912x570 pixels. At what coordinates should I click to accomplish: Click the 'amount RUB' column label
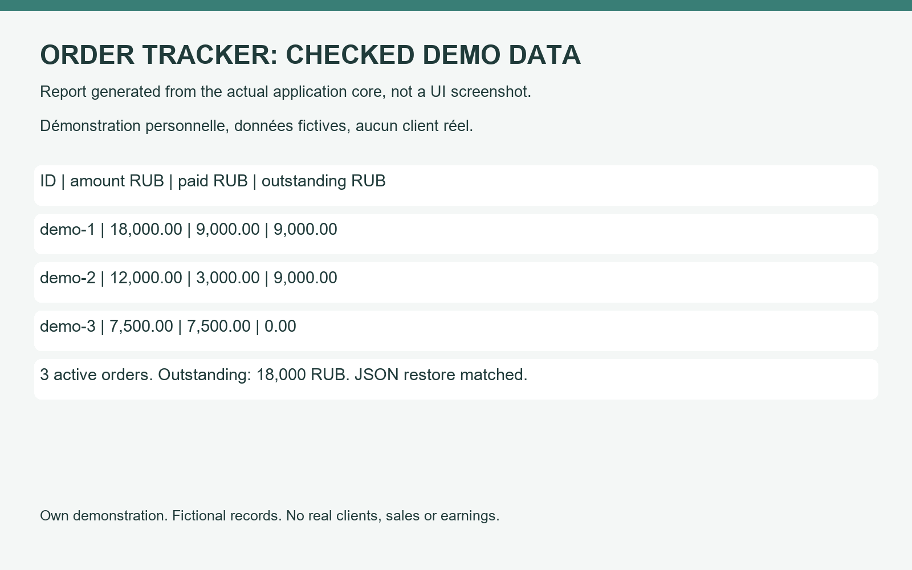[x=117, y=181]
